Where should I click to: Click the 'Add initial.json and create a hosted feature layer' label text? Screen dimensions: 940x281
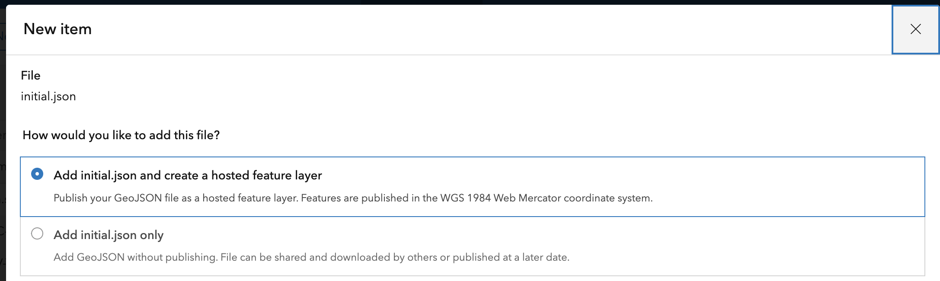tap(188, 175)
